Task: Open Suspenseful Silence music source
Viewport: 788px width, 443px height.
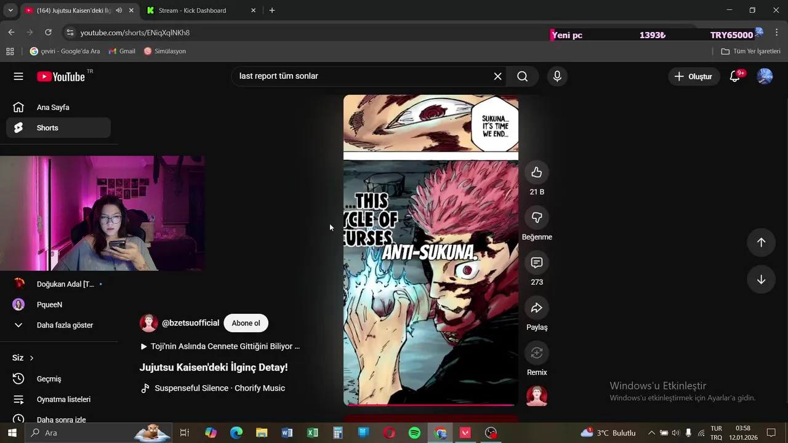Action: tap(213, 388)
